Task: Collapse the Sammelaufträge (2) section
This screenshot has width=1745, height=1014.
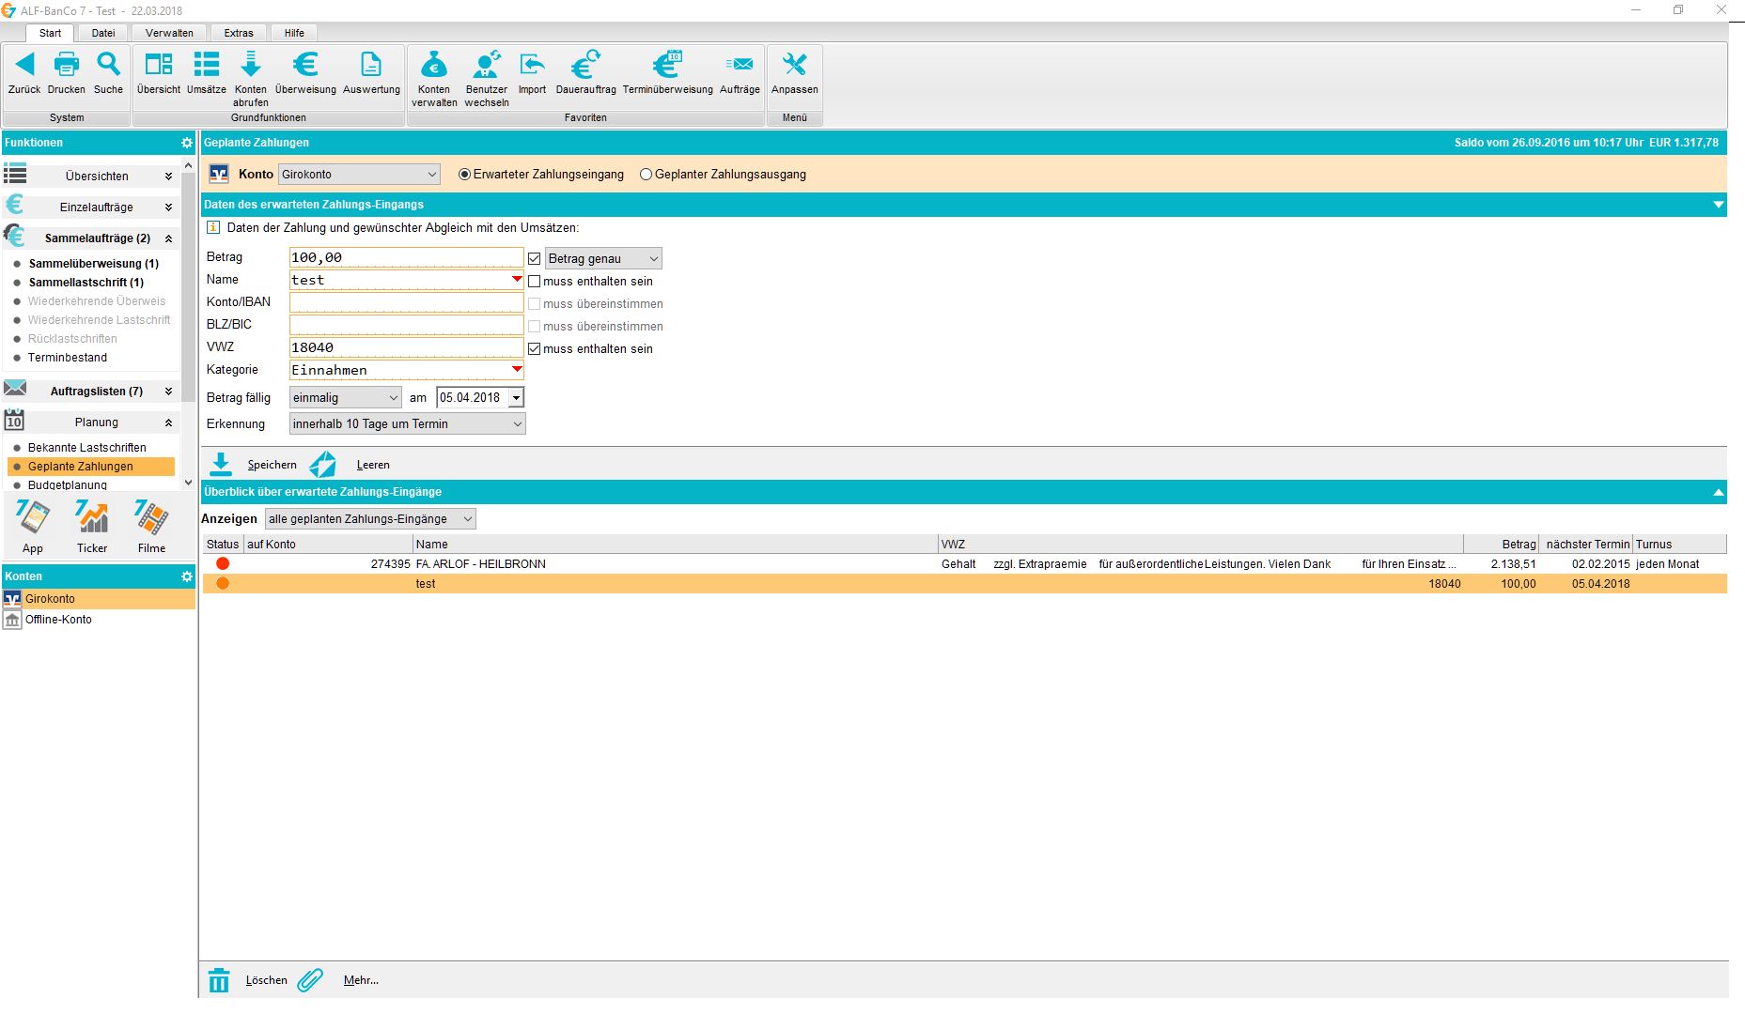Action: point(168,238)
